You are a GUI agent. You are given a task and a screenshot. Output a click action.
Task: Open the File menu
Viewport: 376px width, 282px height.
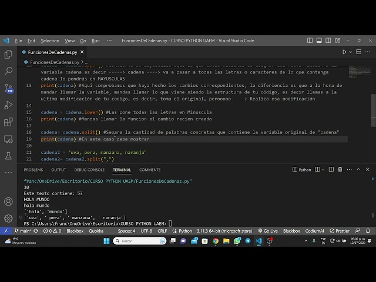point(18,41)
